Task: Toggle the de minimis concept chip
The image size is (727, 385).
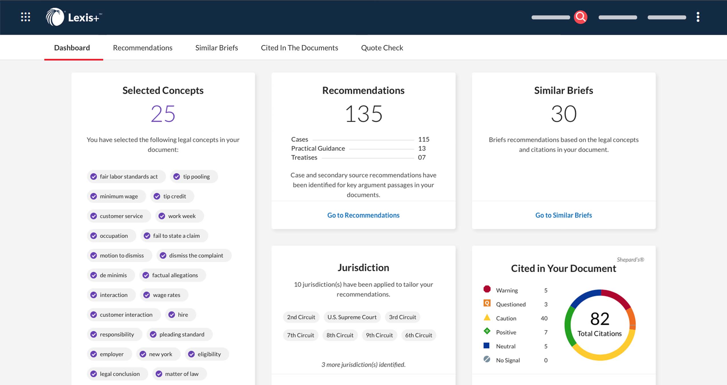Action: pos(111,275)
